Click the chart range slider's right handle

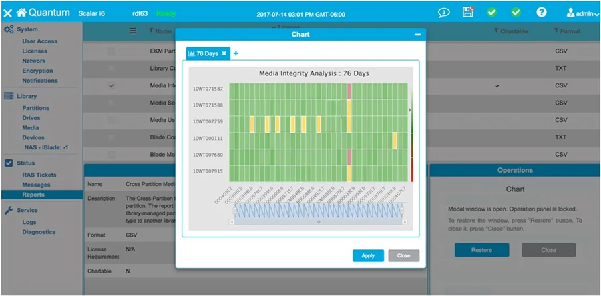coord(402,211)
